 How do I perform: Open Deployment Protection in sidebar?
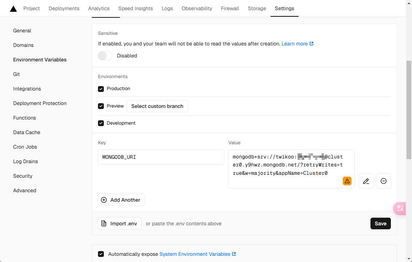click(40, 103)
